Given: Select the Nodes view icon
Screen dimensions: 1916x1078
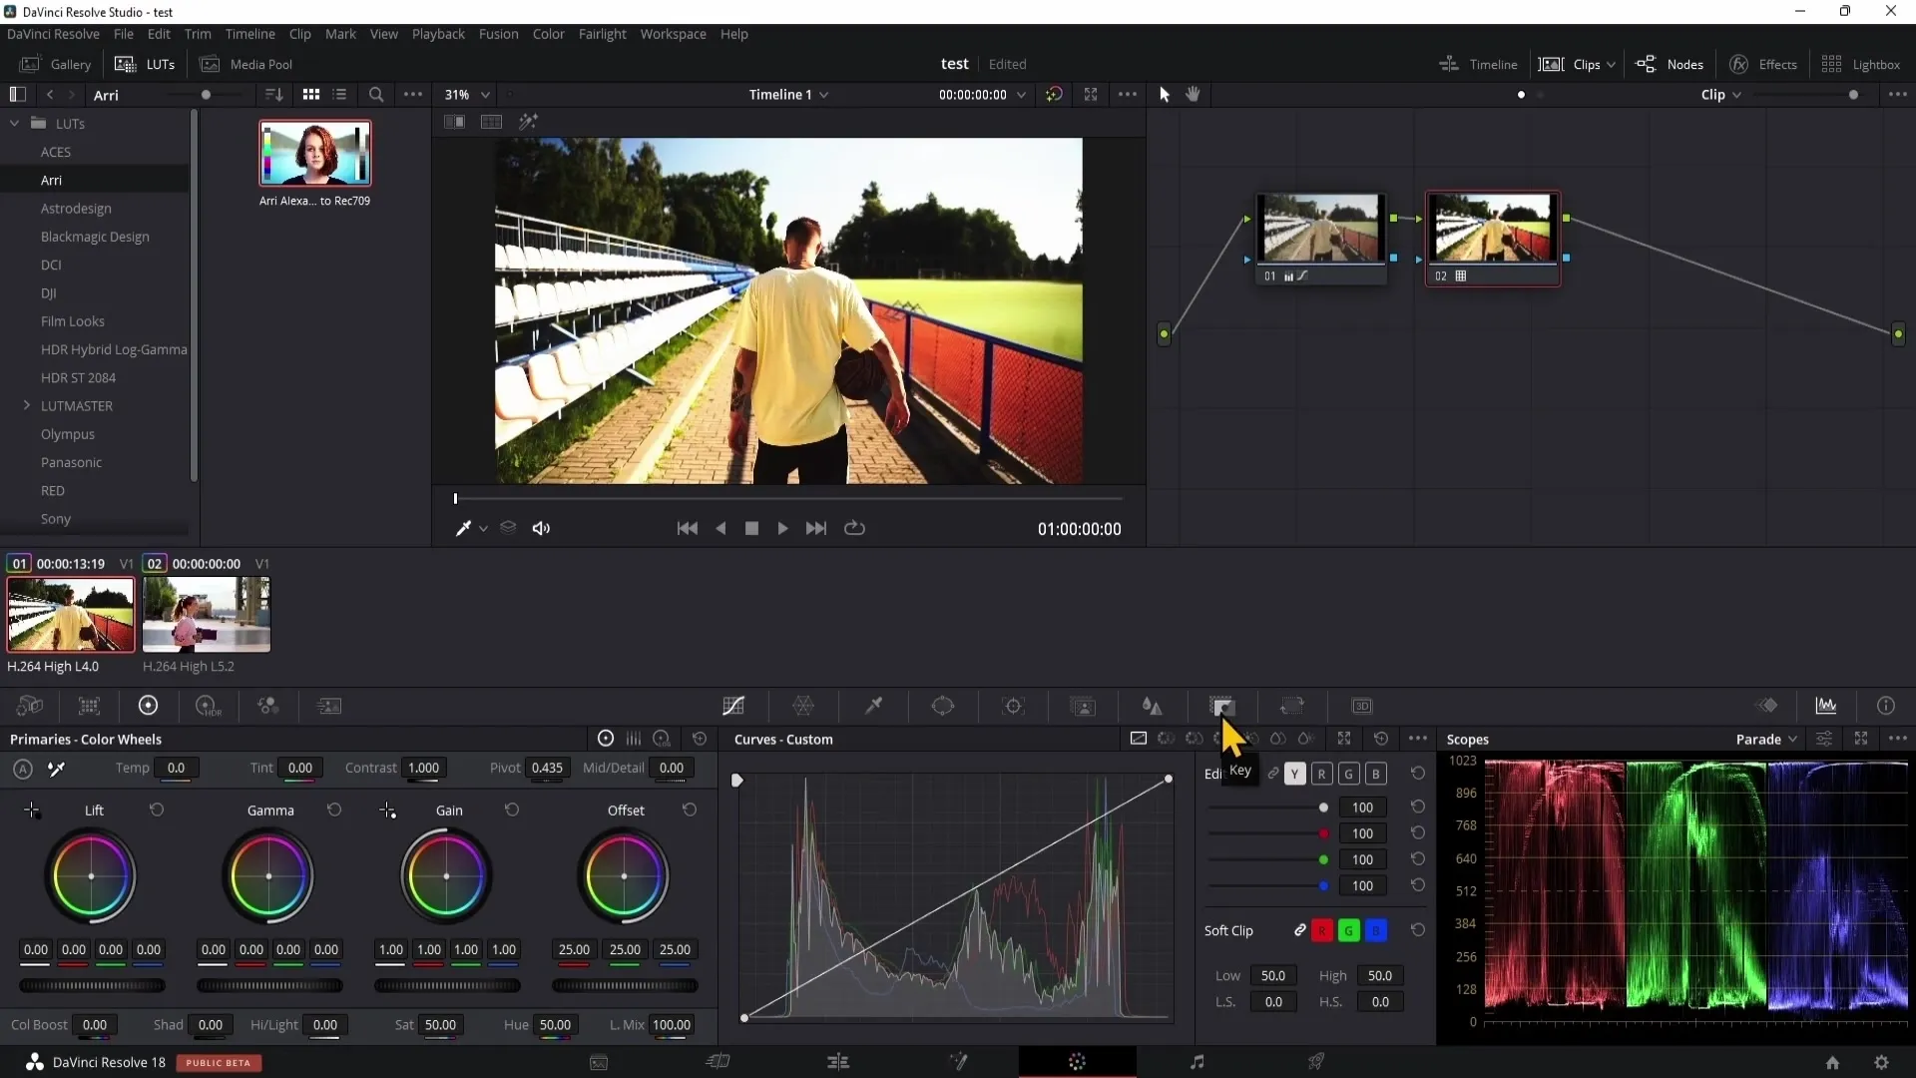Looking at the screenshot, I should point(1647,63).
